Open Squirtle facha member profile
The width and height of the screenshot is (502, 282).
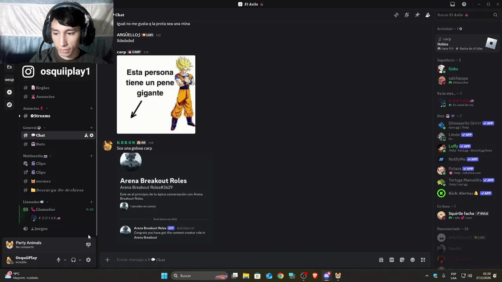(467, 215)
